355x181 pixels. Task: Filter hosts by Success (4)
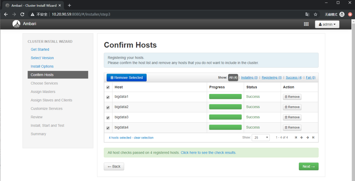click(294, 78)
